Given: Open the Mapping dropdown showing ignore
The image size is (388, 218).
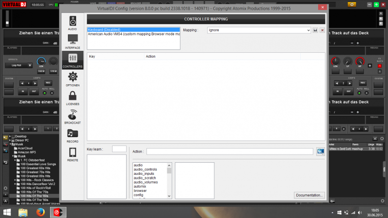Looking at the screenshot, I should pyautogui.click(x=259, y=30).
